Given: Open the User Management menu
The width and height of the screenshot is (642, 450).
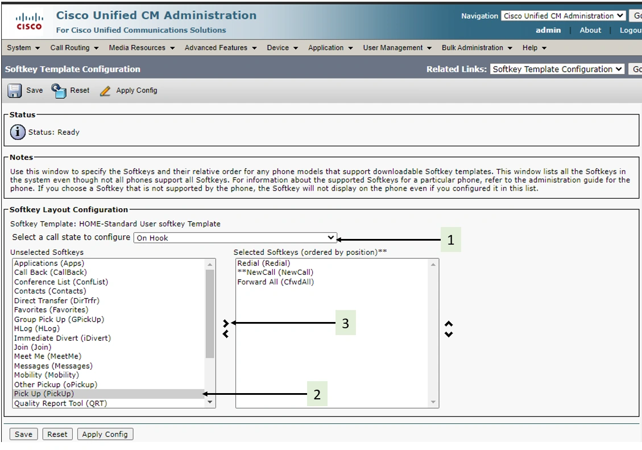Looking at the screenshot, I should point(397,48).
